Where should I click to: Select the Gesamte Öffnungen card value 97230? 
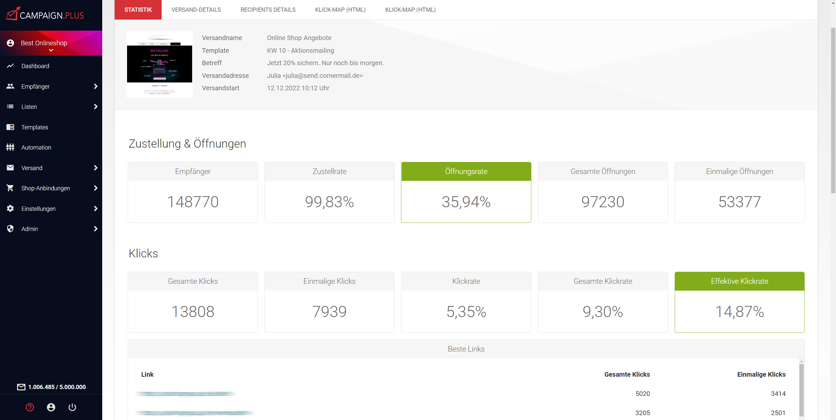click(x=603, y=202)
